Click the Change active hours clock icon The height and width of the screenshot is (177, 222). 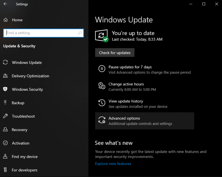(x=102, y=86)
